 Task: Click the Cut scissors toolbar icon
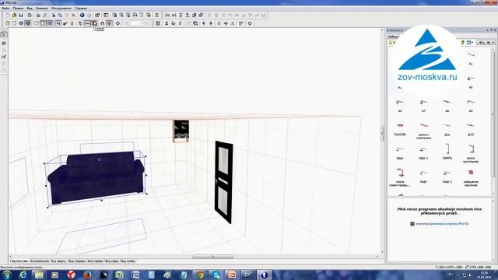[x=54, y=15]
